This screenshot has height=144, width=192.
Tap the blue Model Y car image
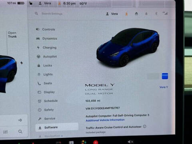tap(128, 47)
